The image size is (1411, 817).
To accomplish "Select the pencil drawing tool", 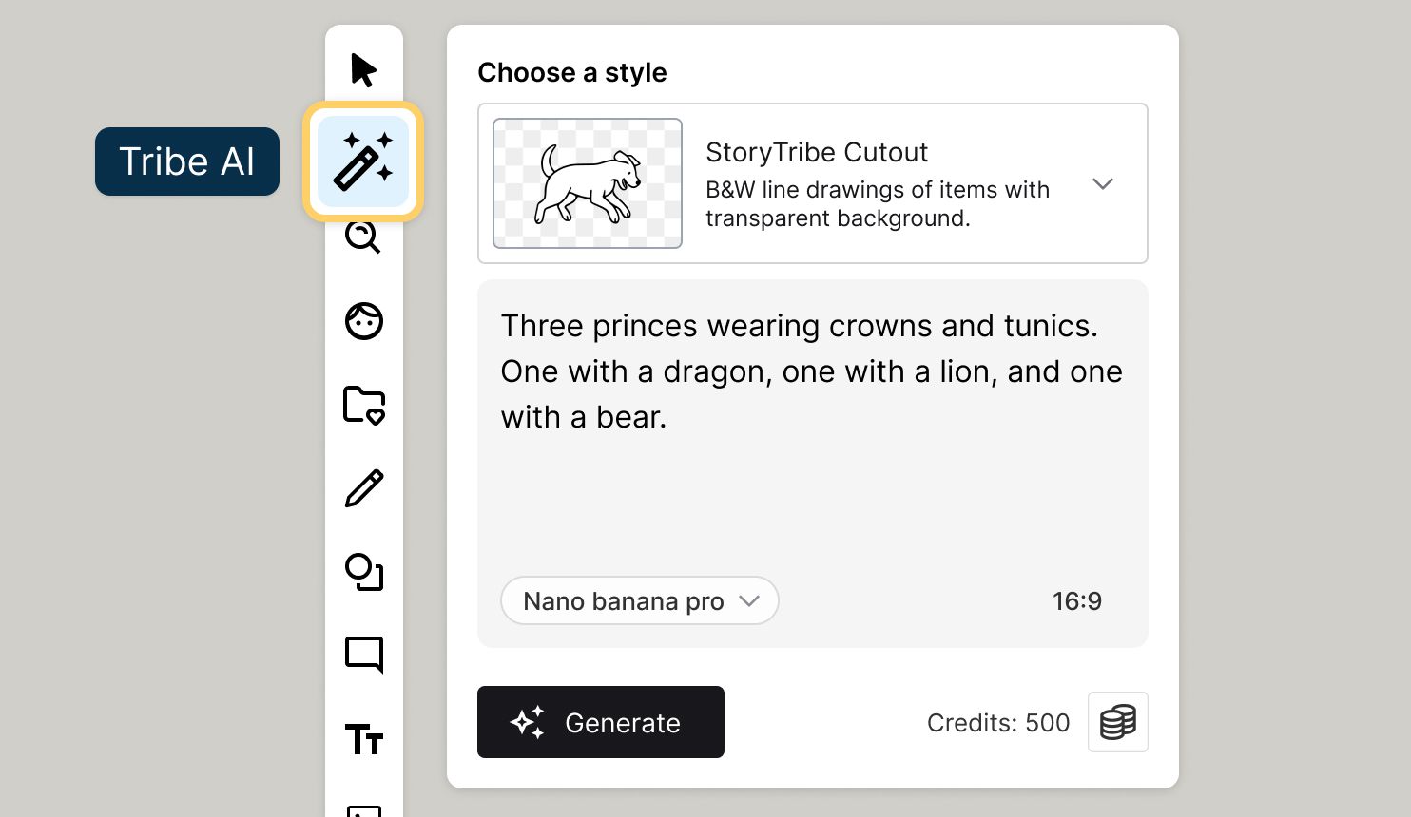I will tap(363, 488).
